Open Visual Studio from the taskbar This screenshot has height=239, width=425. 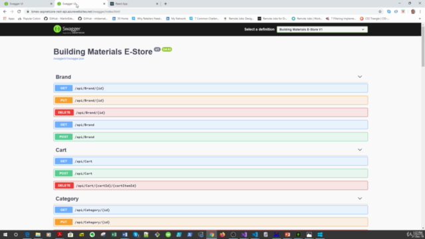(x=244, y=234)
